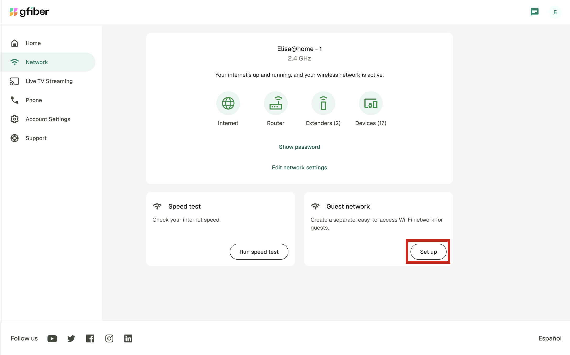Switch language to Español
The image size is (570, 355).
point(550,338)
